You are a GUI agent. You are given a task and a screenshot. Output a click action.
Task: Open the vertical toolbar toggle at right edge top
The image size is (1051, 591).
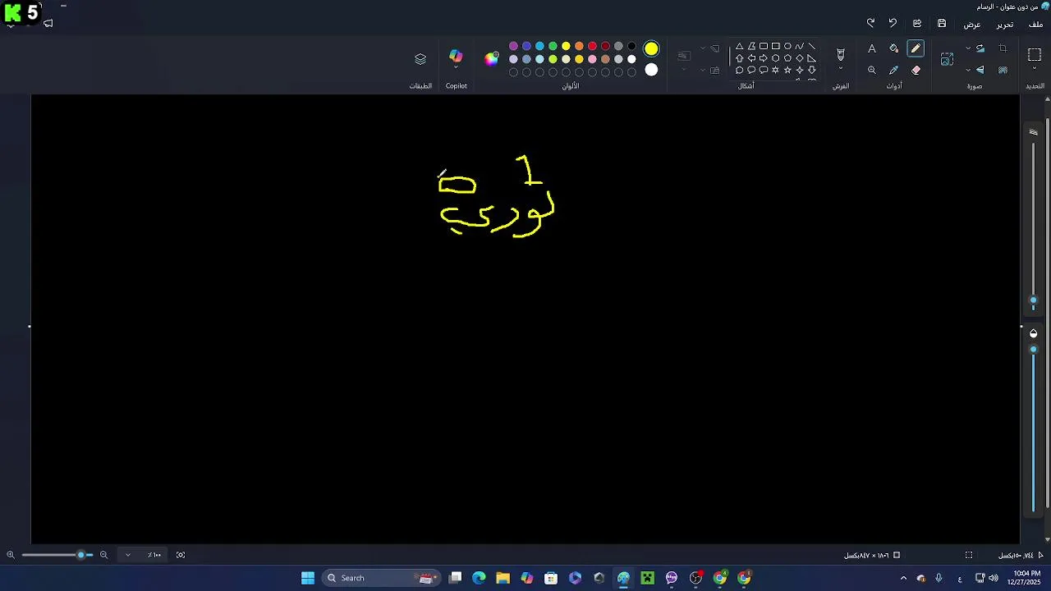pyautogui.click(x=1034, y=131)
